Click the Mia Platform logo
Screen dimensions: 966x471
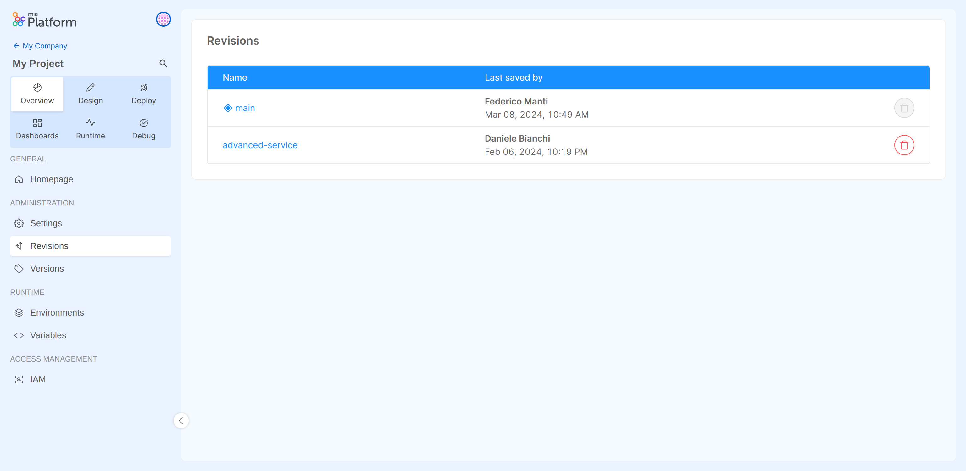click(44, 19)
